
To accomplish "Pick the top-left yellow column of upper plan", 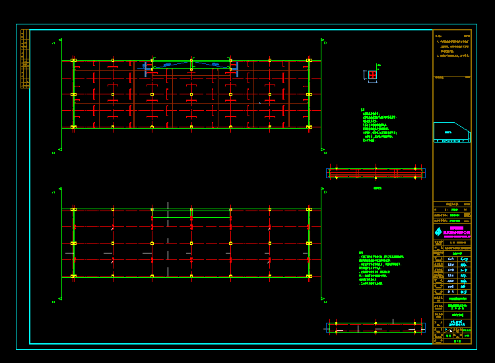I will click(73, 60).
